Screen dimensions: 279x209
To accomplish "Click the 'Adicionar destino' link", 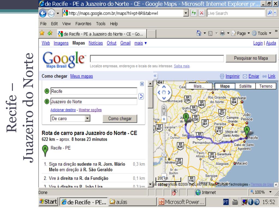I will point(63,110).
